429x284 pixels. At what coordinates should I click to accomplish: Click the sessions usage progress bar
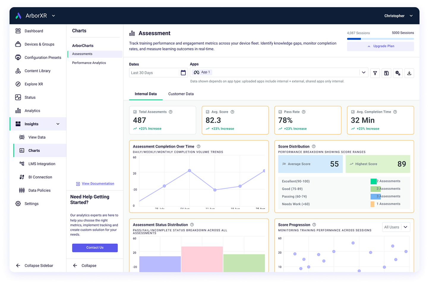[x=380, y=39]
